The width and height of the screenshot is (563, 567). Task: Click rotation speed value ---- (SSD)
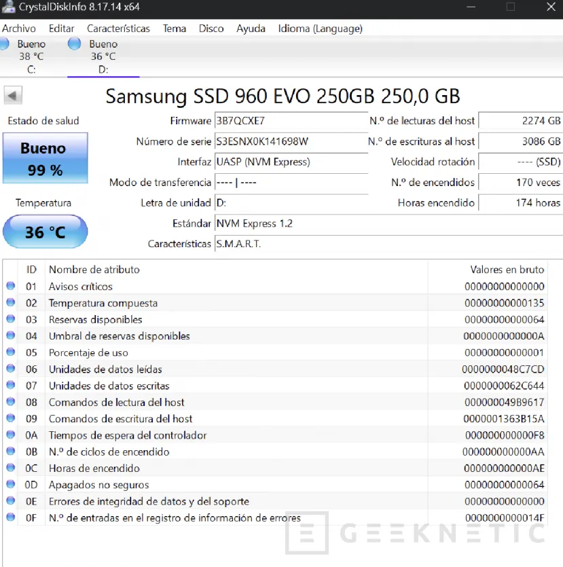[521, 162]
